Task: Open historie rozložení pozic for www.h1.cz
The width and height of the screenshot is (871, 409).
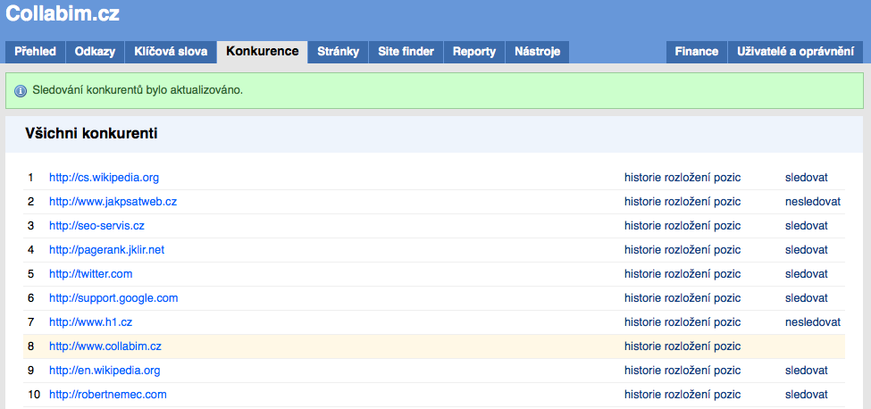Action: pos(683,321)
